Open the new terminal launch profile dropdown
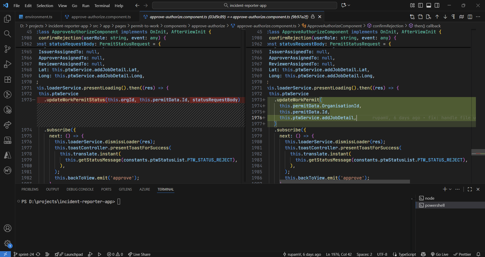This screenshot has width=485, height=257. pos(450,189)
